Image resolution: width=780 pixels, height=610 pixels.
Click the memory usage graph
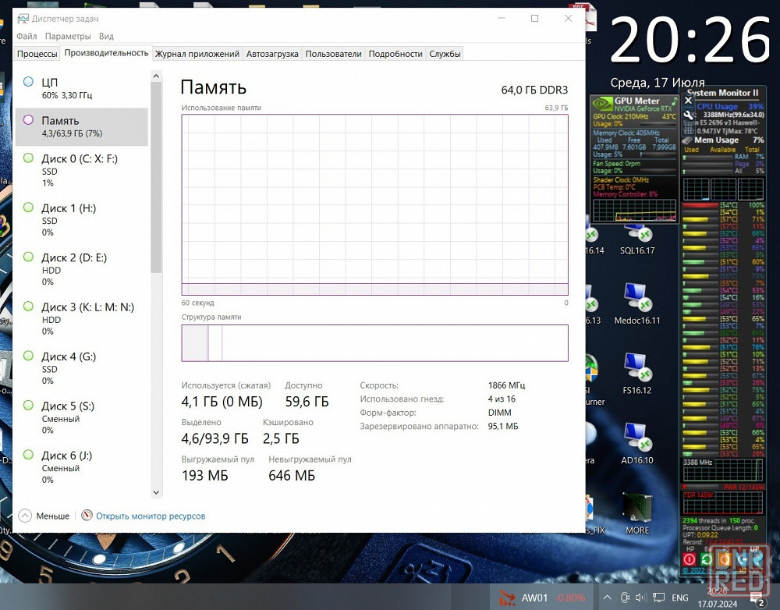tap(374, 204)
